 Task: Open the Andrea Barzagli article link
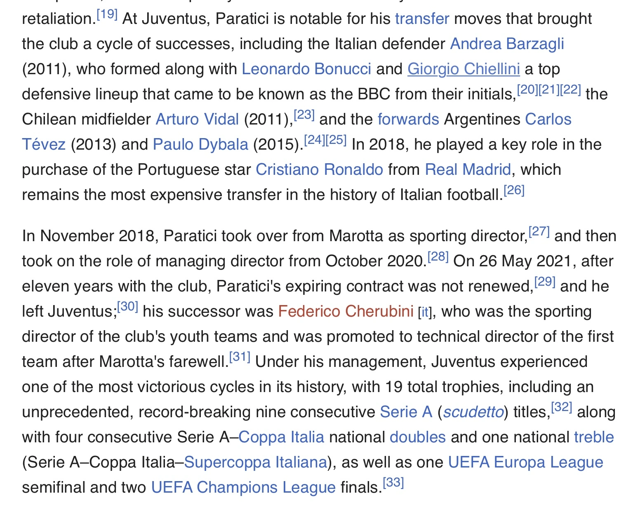pos(507,44)
